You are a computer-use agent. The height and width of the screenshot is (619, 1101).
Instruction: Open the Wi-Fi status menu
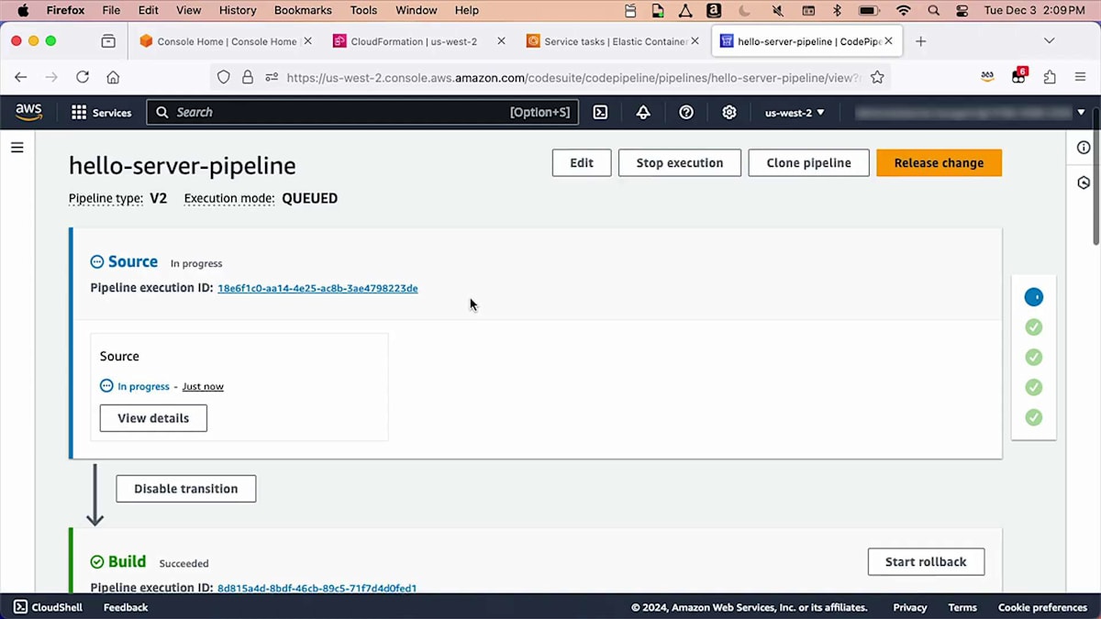coord(904,10)
